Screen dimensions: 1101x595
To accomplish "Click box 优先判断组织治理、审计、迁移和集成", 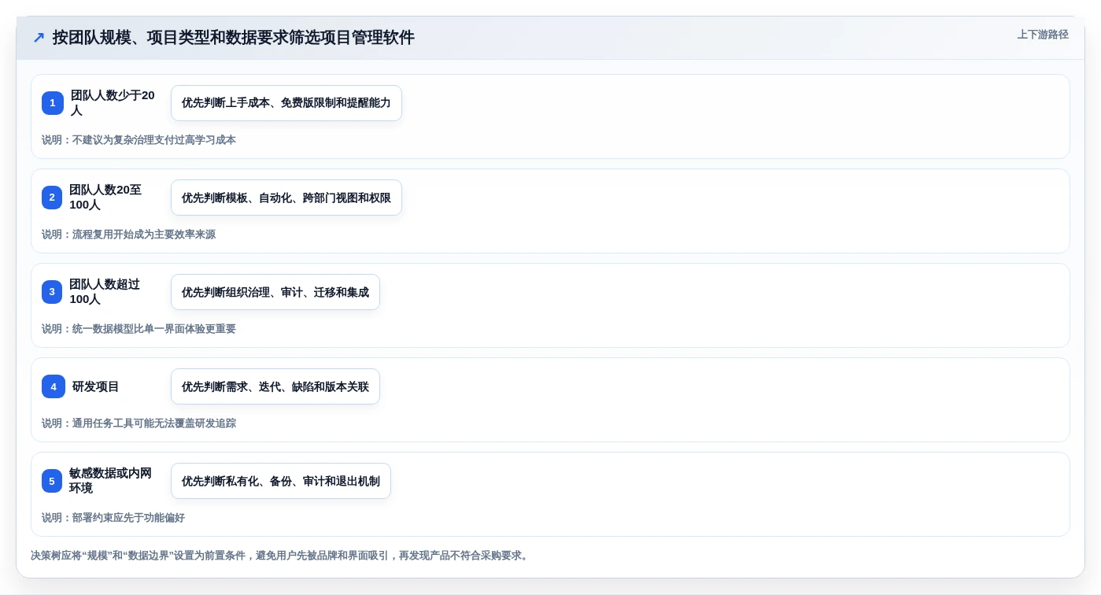I will [275, 292].
